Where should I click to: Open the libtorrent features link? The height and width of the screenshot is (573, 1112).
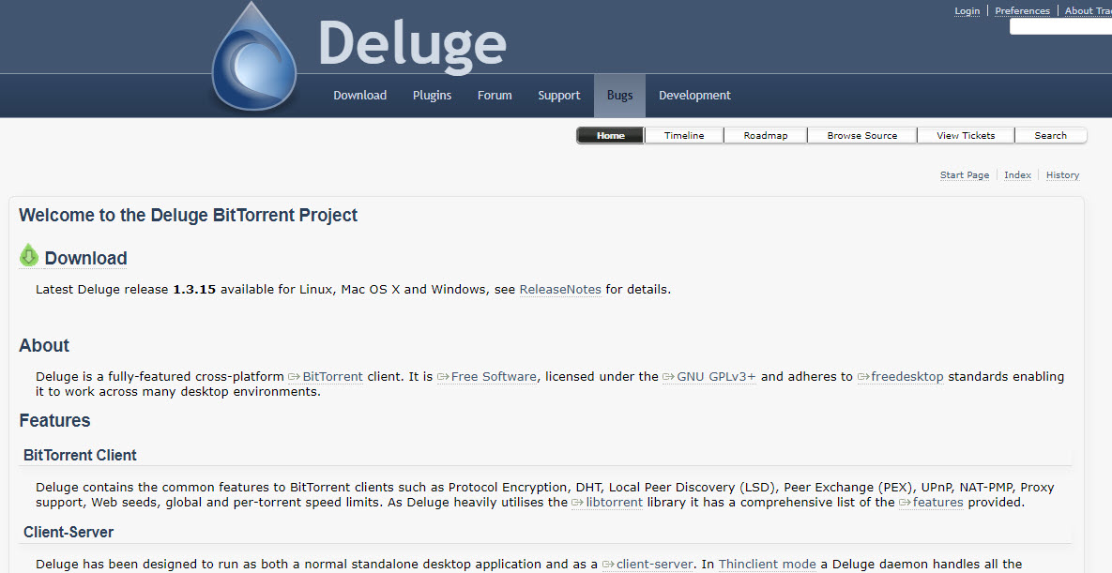(x=931, y=502)
